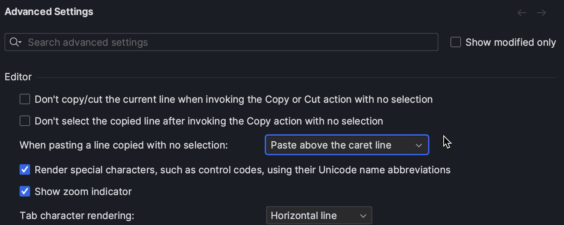Focus the Search advanced settings field

tap(226, 42)
